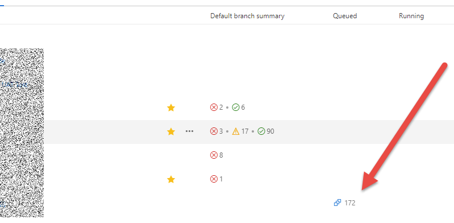Click the 17 warnings count
This screenshot has height=223, width=454.
click(245, 131)
